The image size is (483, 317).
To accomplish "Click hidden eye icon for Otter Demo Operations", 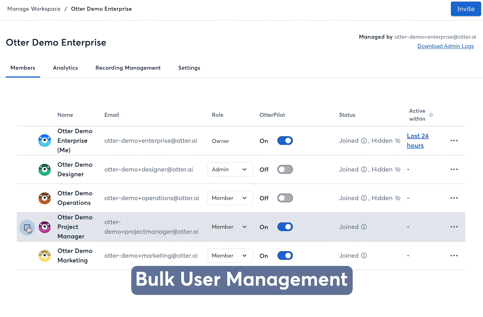I will point(397,198).
